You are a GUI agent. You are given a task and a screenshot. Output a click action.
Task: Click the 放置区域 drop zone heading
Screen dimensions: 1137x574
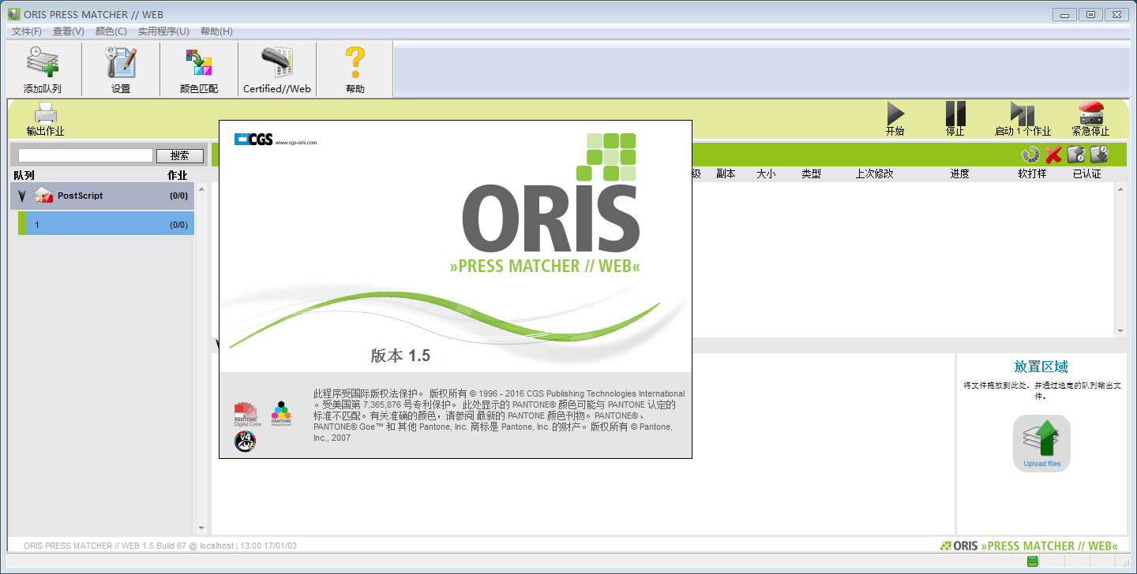click(x=1041, y=367)
